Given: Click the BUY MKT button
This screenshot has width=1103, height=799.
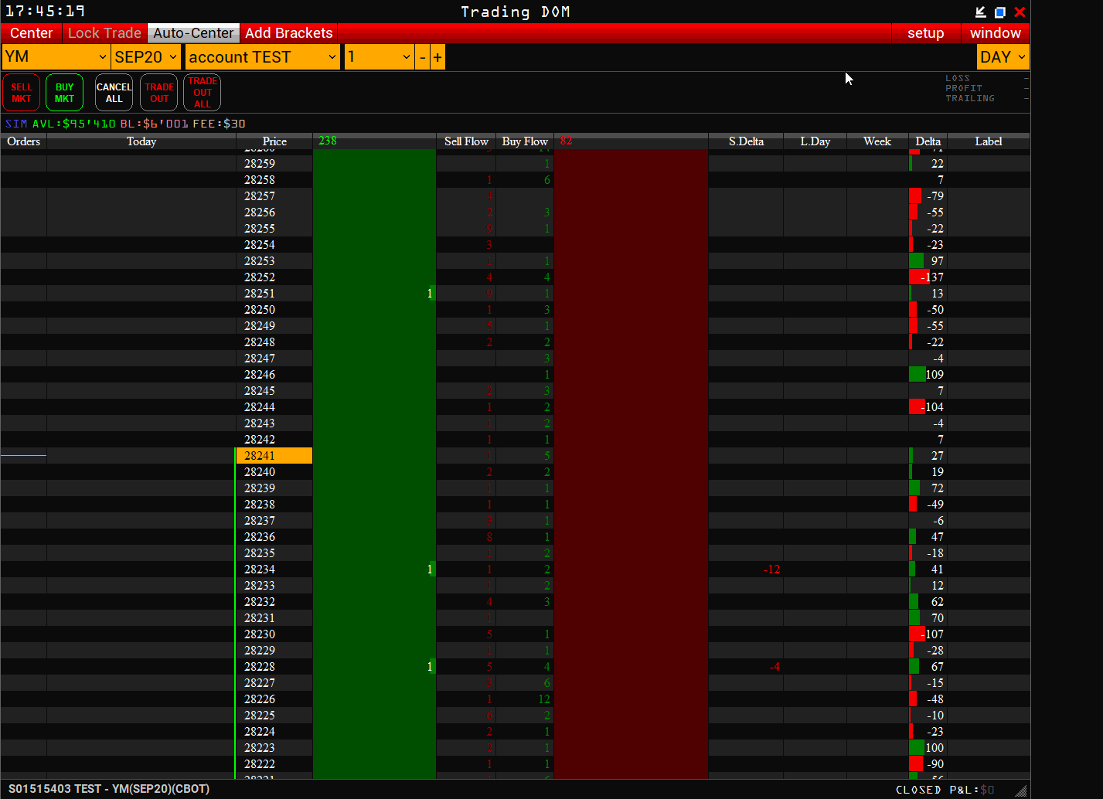Looking at the screenshot, I should click(x=64, y=93).
